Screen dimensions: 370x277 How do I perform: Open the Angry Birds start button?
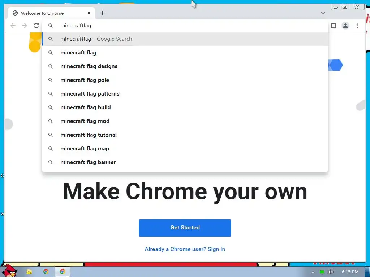coord(9,271)
